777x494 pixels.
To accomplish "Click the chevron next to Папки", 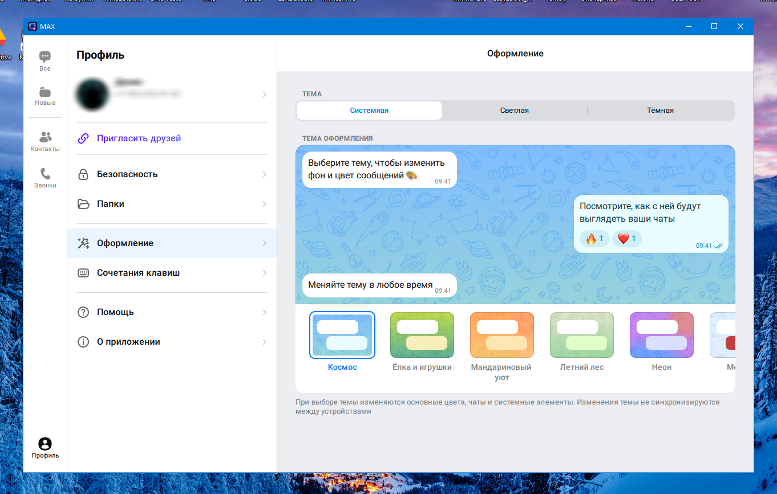I will [x=264, y=204].
